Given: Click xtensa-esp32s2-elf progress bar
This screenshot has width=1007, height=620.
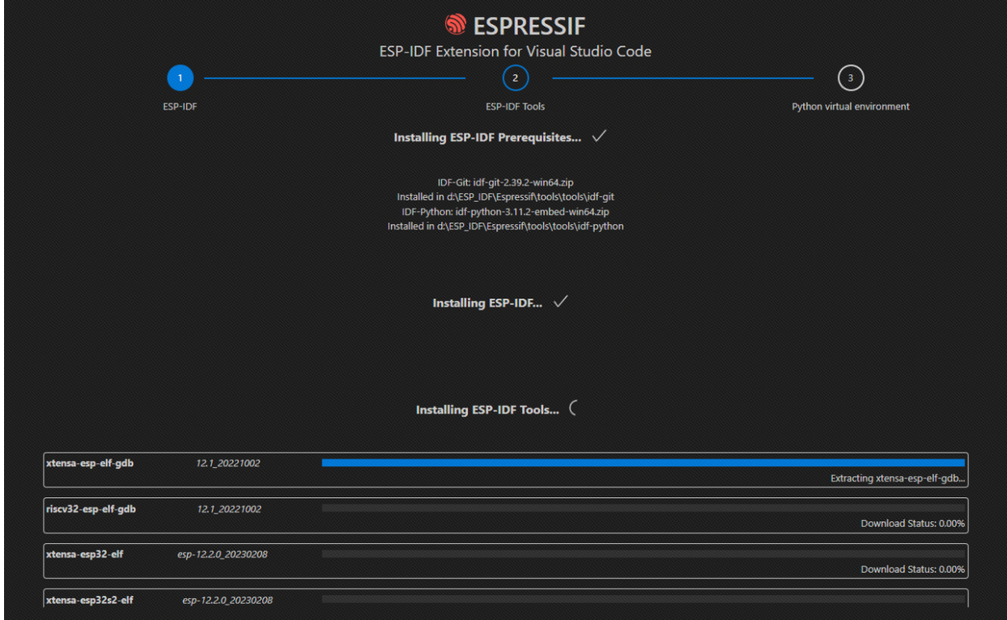Looking at the screenshot, I should click(x=644, y=599).
